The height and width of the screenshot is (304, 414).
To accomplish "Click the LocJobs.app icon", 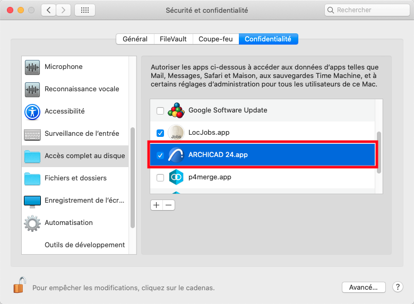I will coord(176,133).
